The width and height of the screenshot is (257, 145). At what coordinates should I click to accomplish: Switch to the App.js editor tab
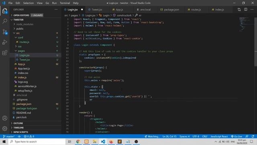[119, 10]
